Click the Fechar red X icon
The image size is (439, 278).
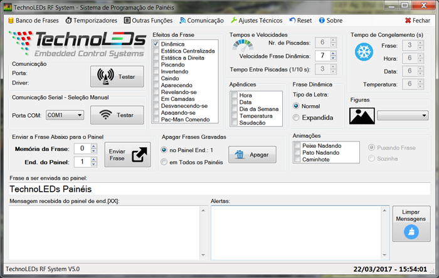(x=408, y=21)
